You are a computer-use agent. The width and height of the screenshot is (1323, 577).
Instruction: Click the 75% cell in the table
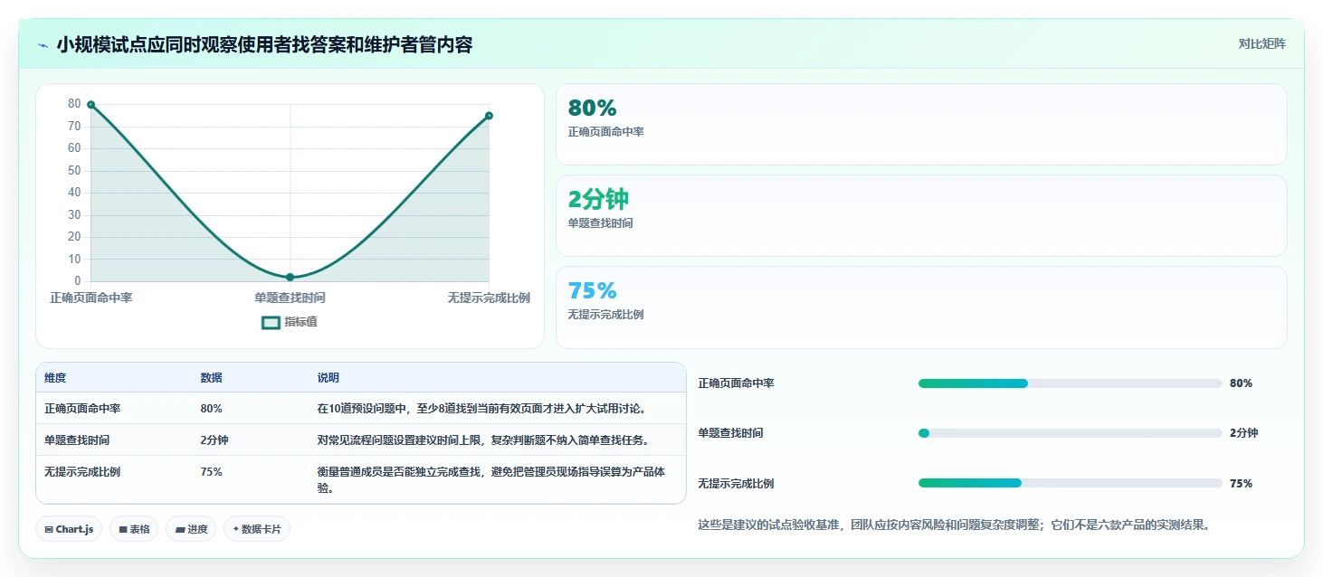[x=211, y=472]
